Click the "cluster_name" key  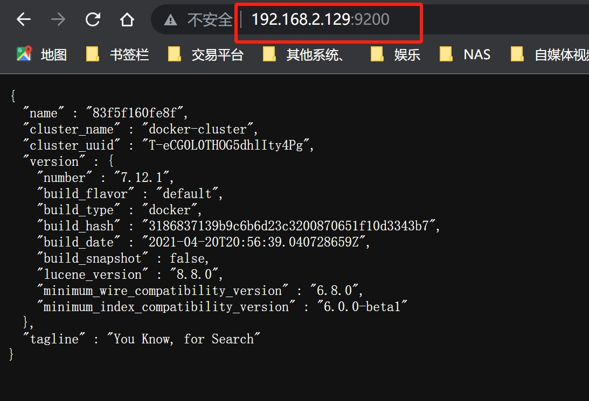(71, 129)
